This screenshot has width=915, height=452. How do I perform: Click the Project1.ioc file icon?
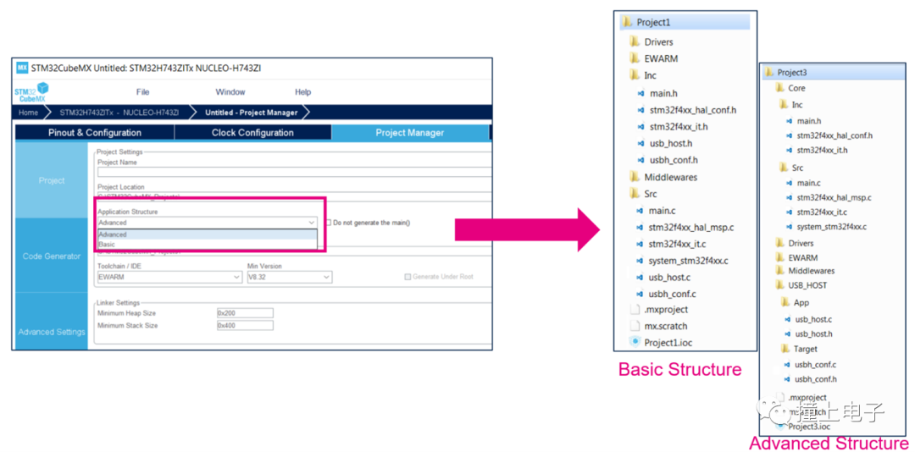click(635, 342)
